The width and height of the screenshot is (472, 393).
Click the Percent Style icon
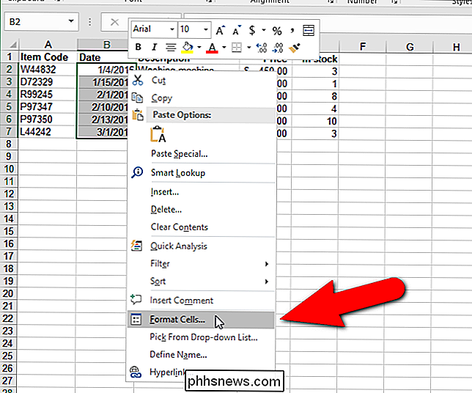click(x=277, y=30)
